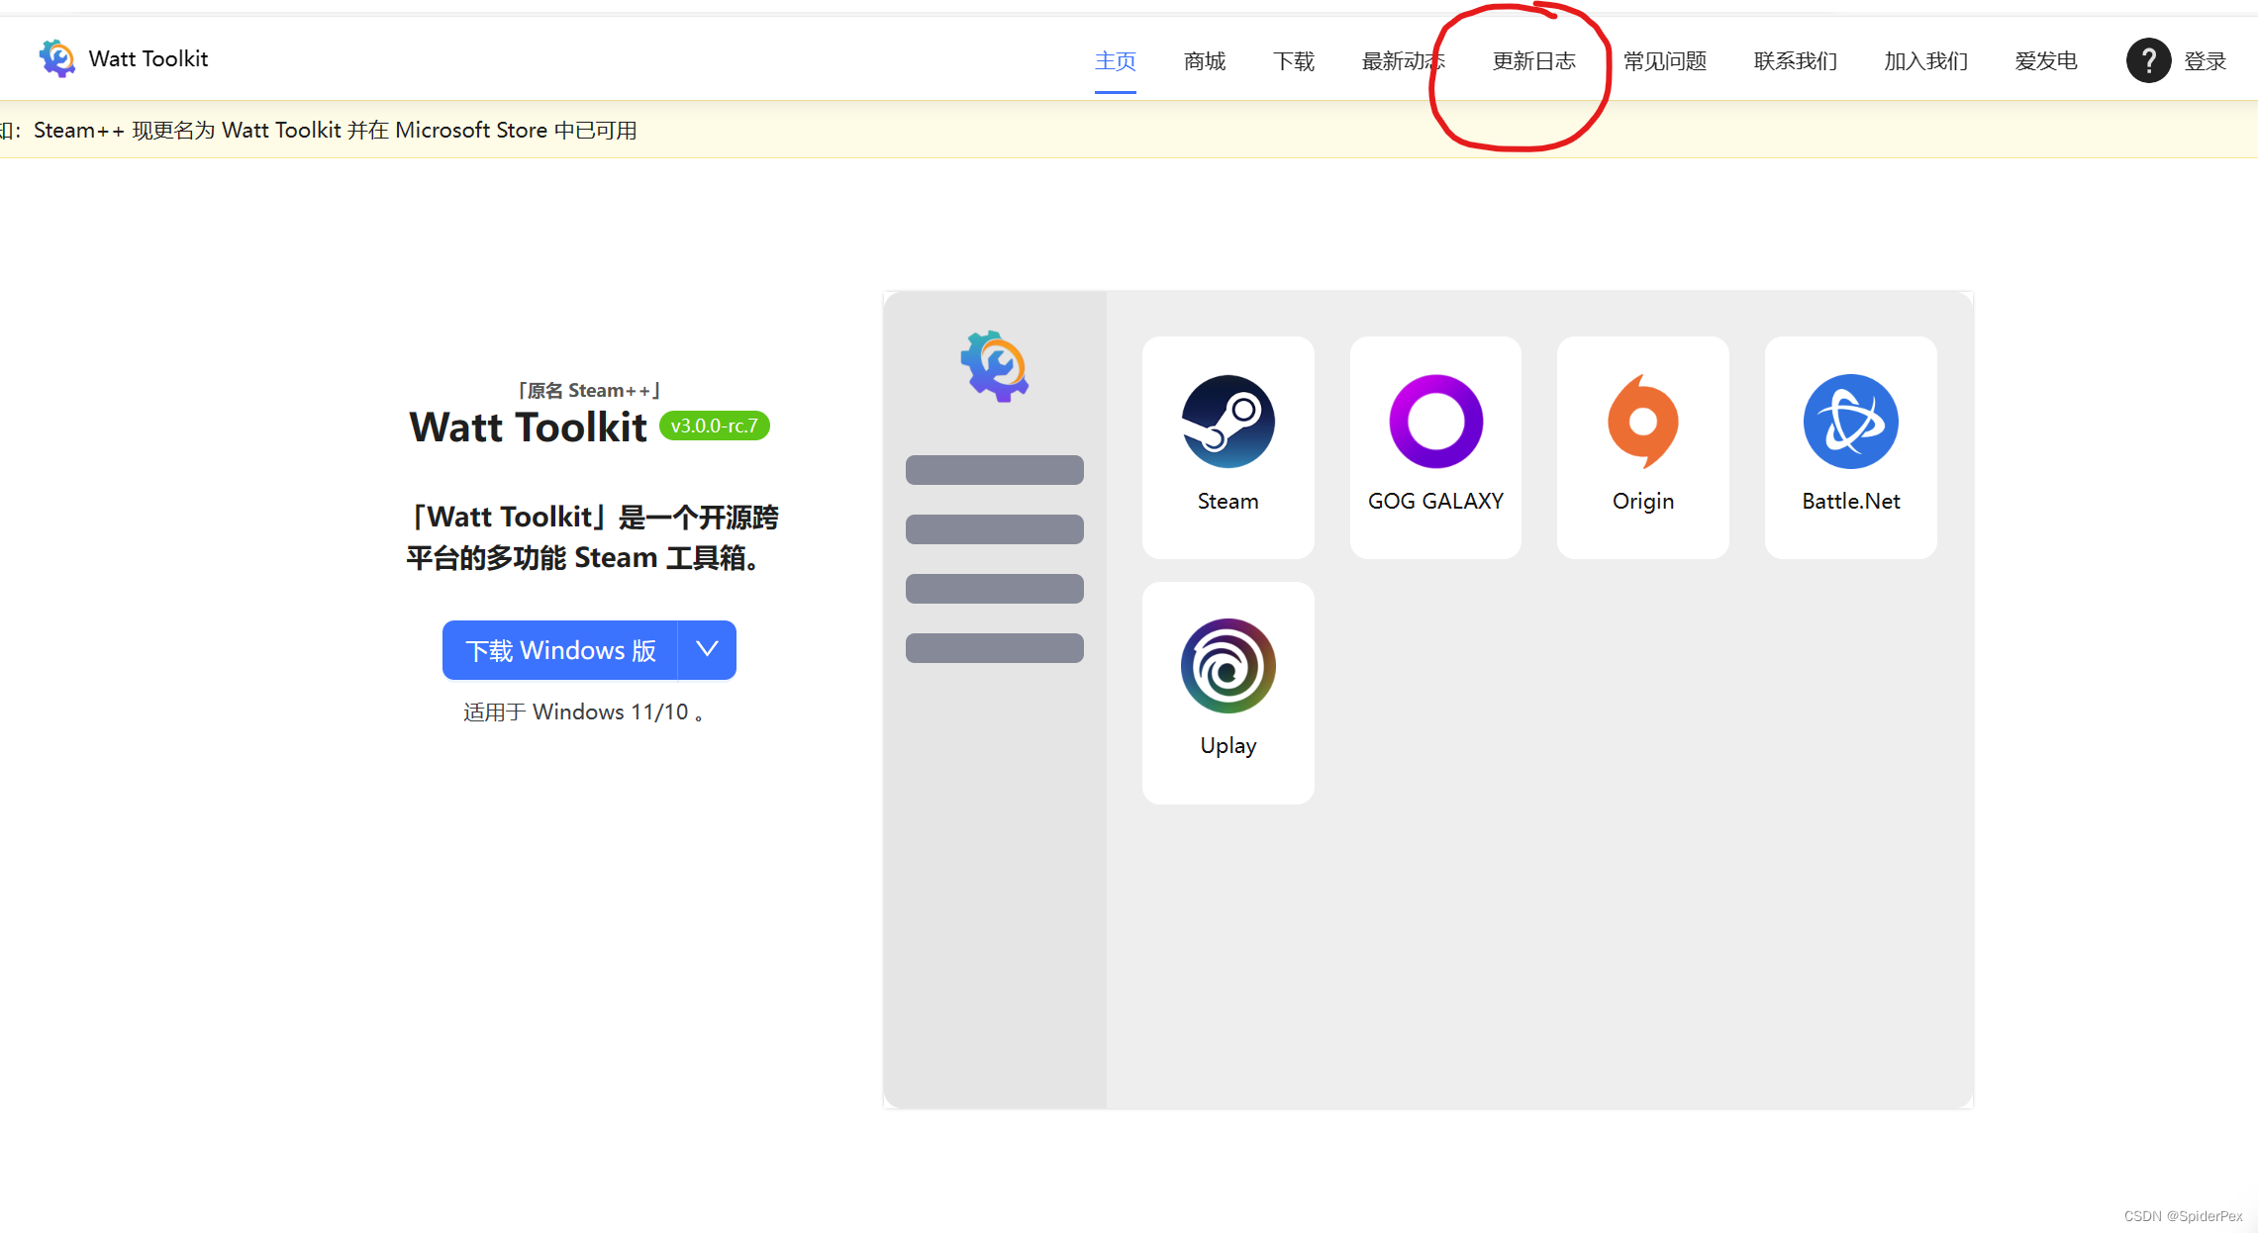Image resolution: width=2258 pixels, height=1233 pixels.
Task: Expand the Windows download options arrow
Action: (706, 650)
